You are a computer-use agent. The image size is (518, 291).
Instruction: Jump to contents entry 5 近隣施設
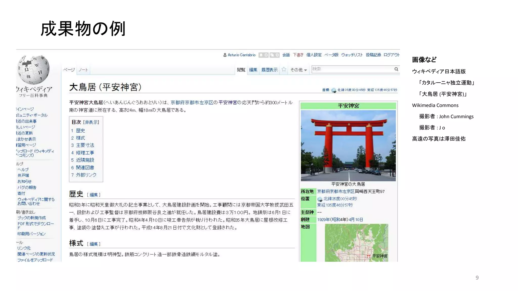83,160
